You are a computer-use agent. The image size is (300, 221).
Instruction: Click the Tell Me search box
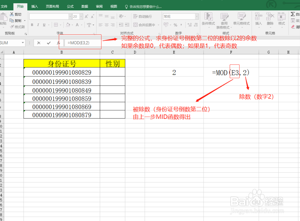click(x=143, y=7)
